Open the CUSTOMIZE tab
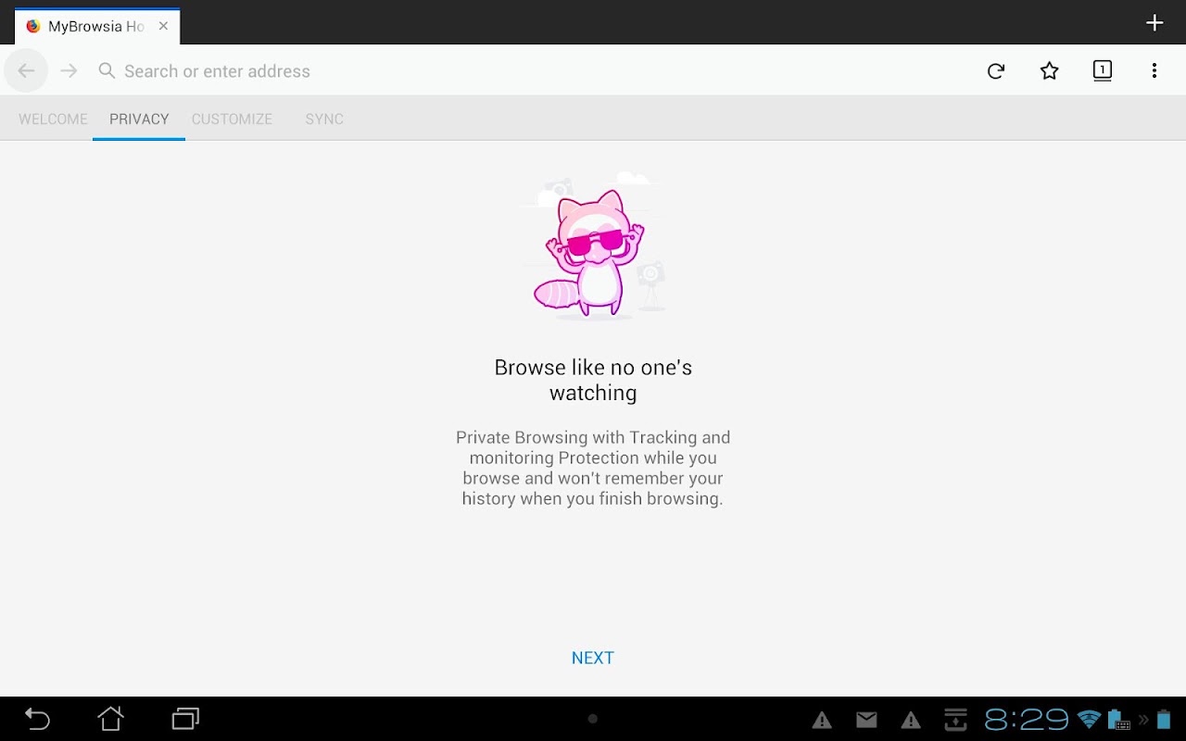The height and width of the screenshot is (741, 1186). 232,119
